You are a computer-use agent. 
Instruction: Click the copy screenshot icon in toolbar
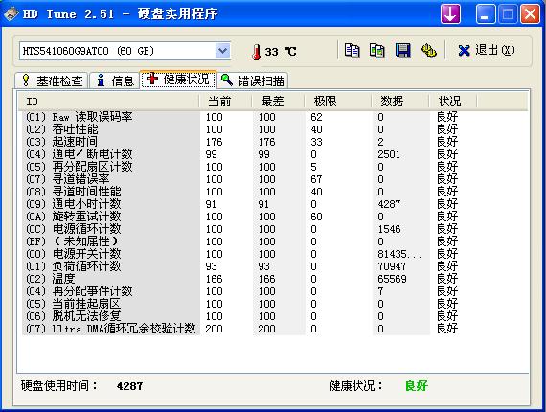coord(377,51)
